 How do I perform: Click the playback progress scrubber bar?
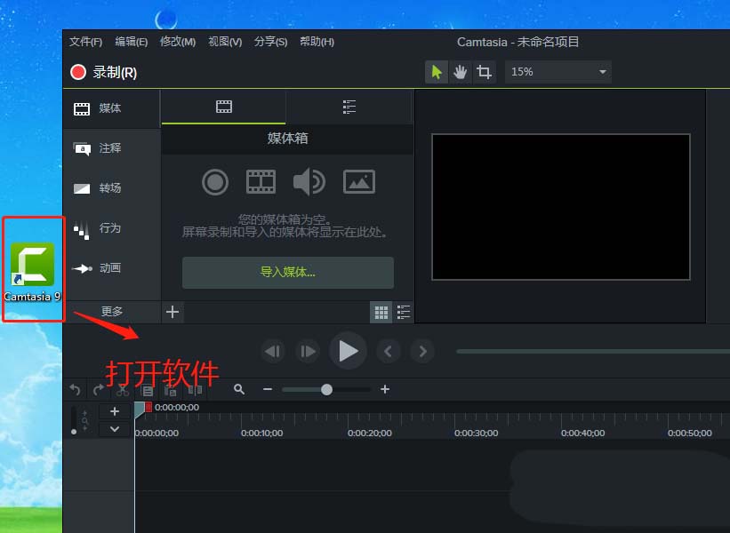(593, 352)
